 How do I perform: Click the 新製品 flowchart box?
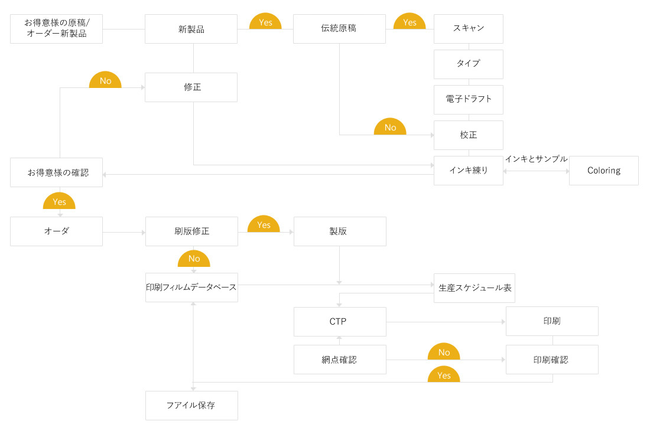point(191,29)
